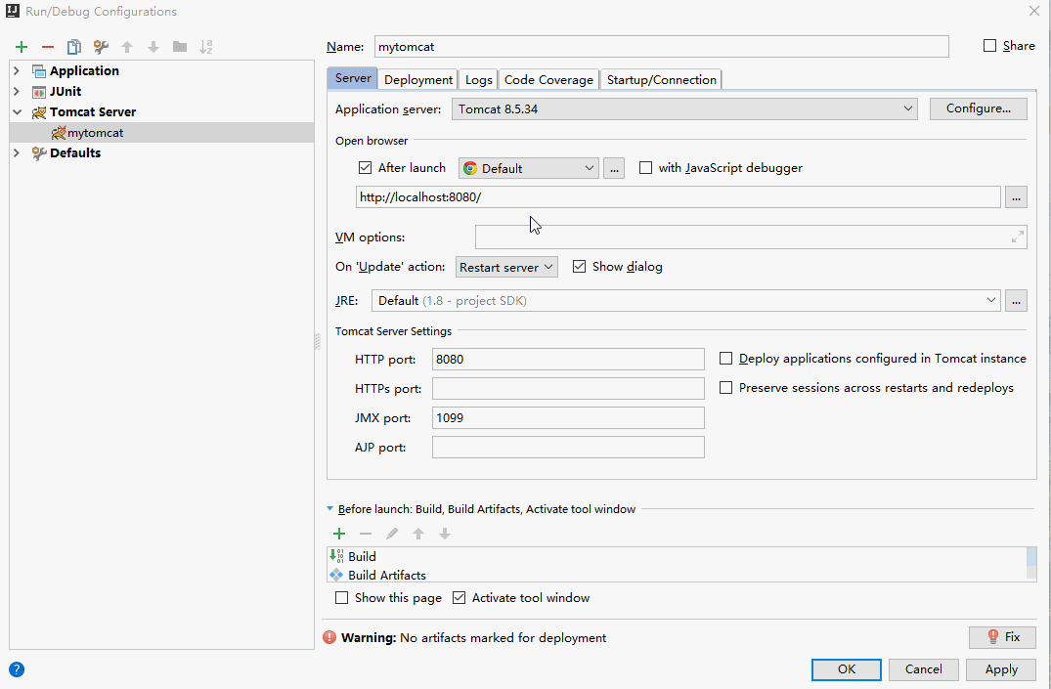Open edit defaults wrench icon in toolbar
The image size is (1051, 689).
101,47
